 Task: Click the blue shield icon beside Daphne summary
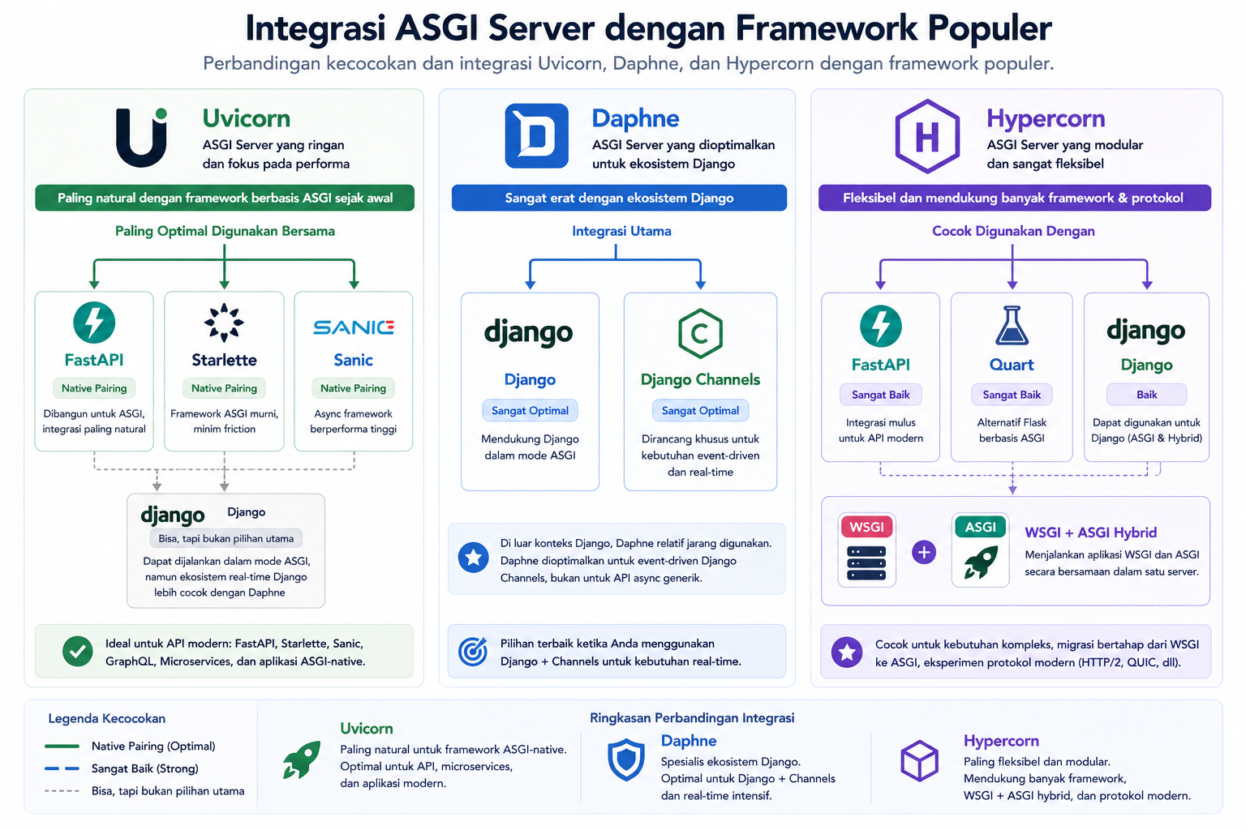[626, 760]
